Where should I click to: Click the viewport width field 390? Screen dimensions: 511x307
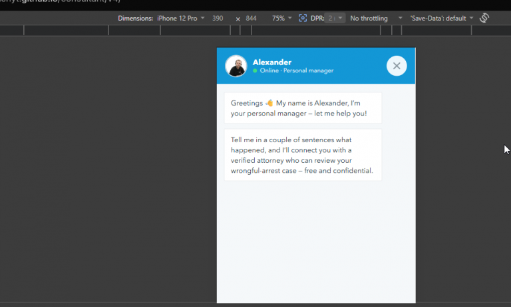point(218,18)
